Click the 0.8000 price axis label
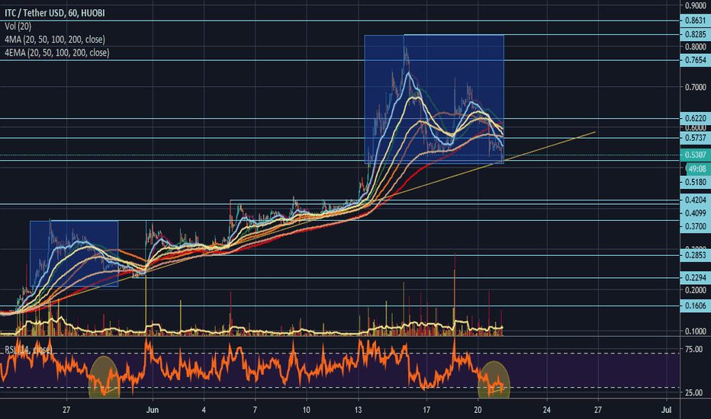Viewport: 711px width, 419px height. pos(695,46)
